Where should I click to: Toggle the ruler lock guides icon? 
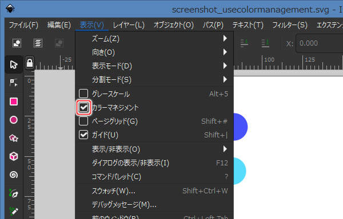click(x=30, y=63)
